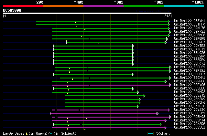Click the UniRef100_B9GLS1 label
The height and width of the screenshot is (136, 207).
190,67
